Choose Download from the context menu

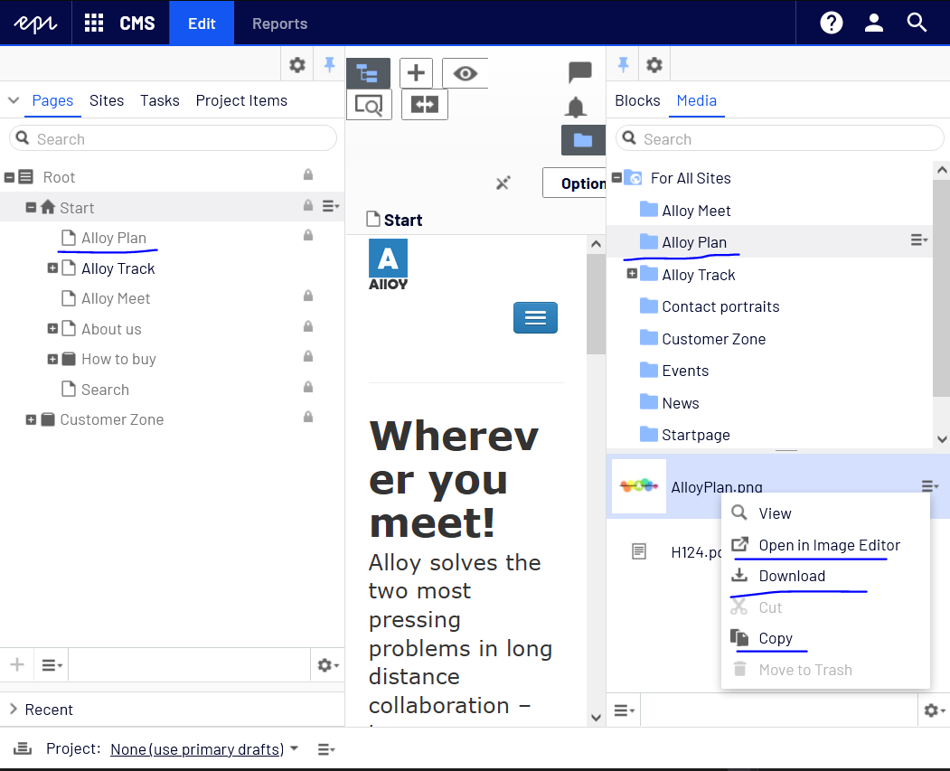coord(792,576)
